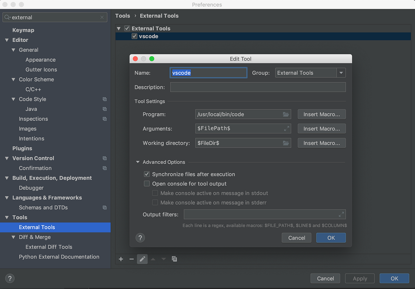The image size is (415, 289).
Task: Move the selected tool up
Action: tap(153, 259)
